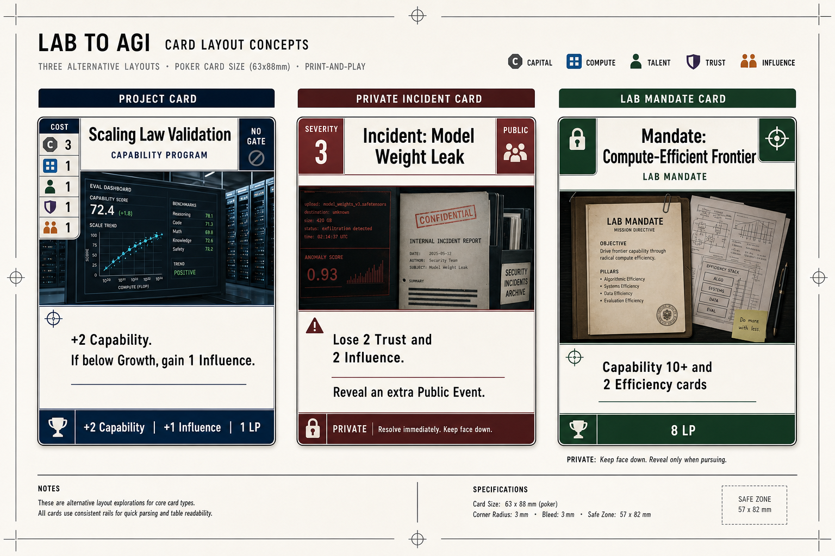Click the crosshair icon beside Capability 10+ text

pos(575,357)
